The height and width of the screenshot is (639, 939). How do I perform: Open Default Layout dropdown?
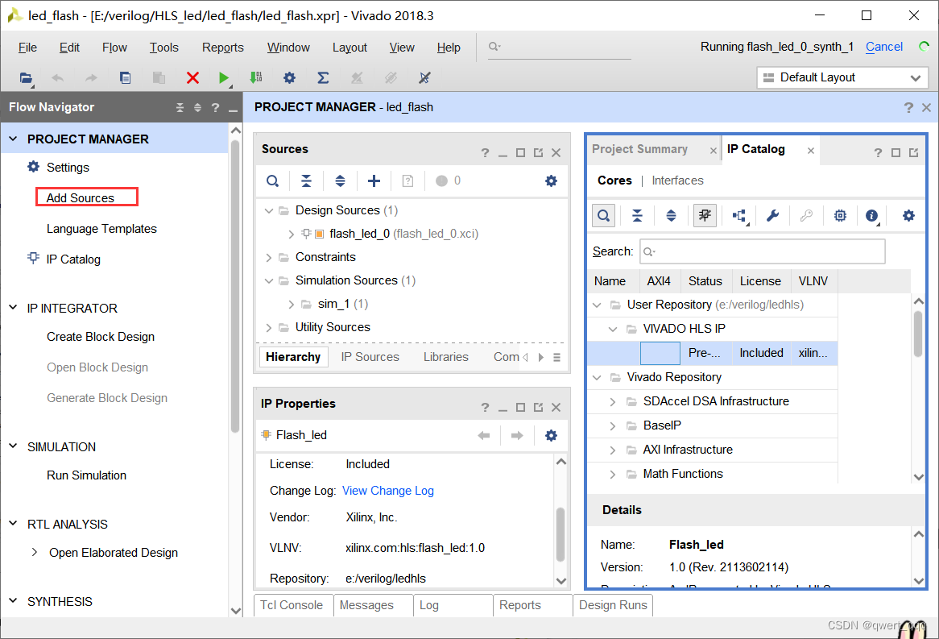pyautogui.click(x=842, y=78)
